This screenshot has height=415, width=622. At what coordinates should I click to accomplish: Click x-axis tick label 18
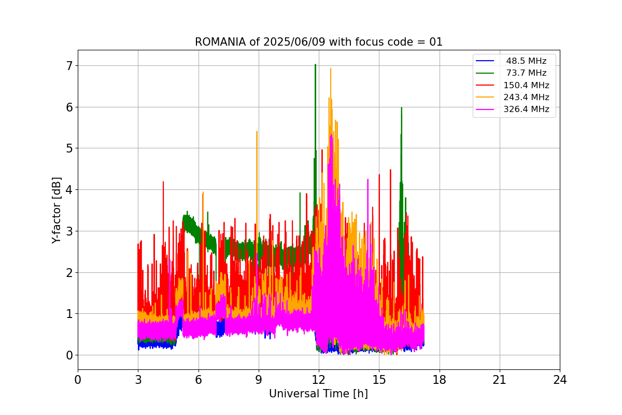pos(439,380)
